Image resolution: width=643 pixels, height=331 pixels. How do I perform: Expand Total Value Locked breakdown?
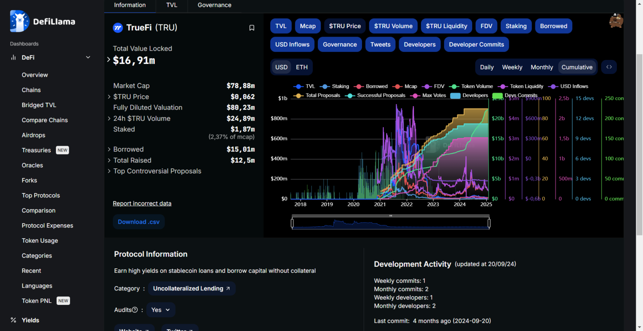pos(109,59)
